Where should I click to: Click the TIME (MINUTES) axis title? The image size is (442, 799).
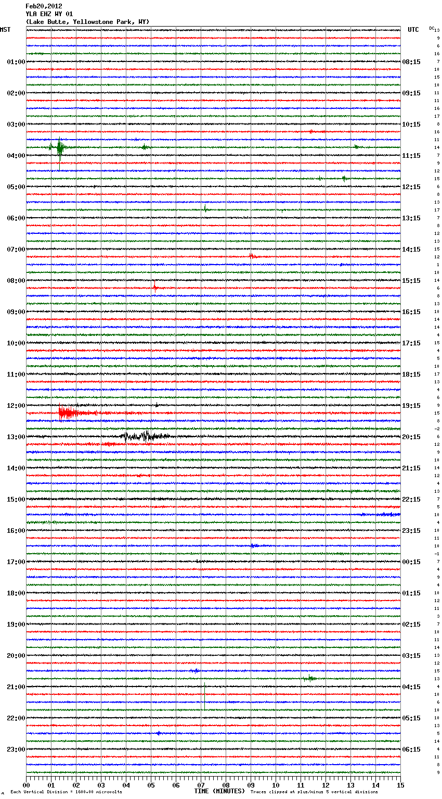click(219, 791)
